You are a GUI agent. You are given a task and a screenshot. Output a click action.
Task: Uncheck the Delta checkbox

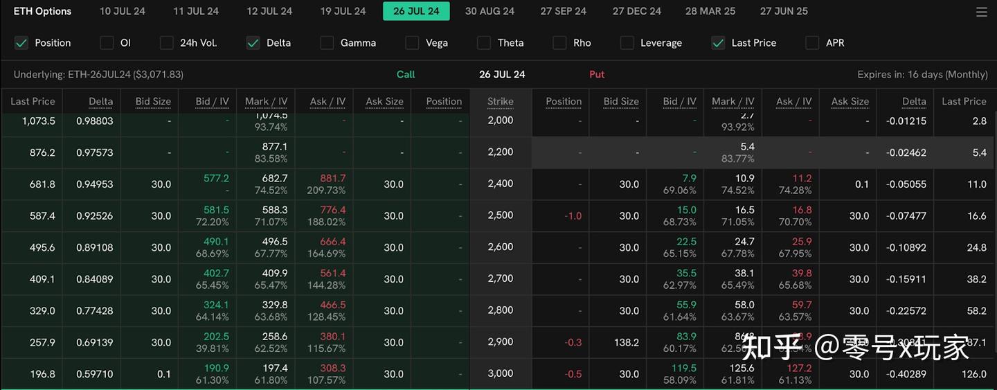pos(253,43)
